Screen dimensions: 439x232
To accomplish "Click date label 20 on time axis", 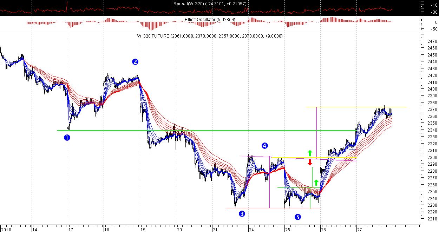I will click(x=179, y=230).
